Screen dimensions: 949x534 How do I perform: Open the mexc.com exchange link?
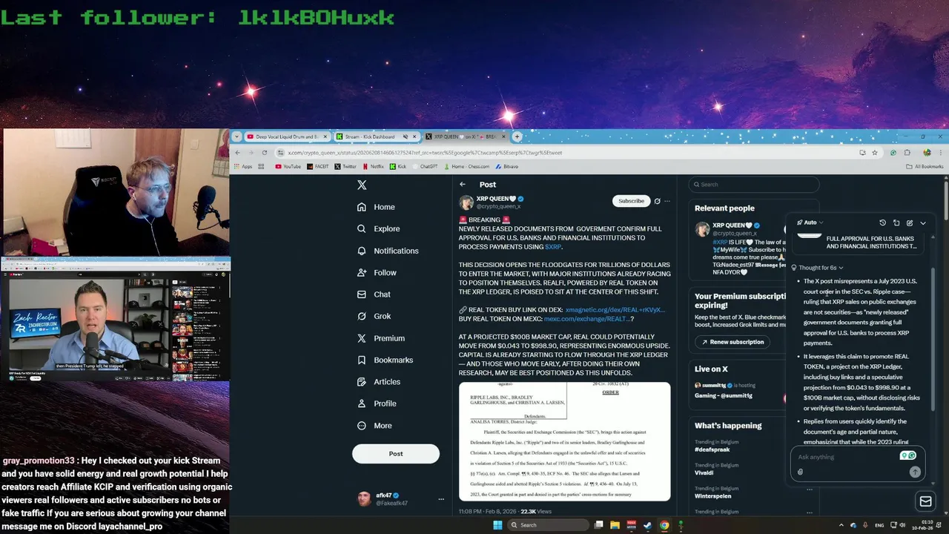tap(589, 319)
